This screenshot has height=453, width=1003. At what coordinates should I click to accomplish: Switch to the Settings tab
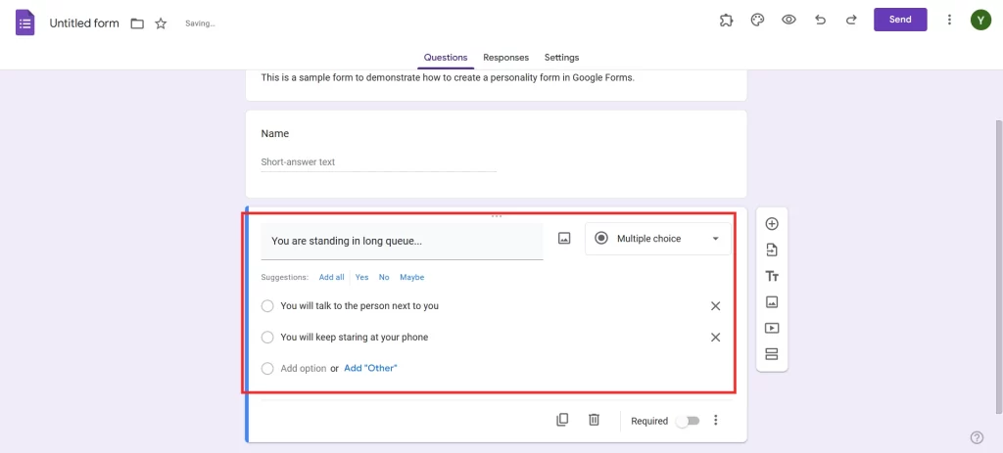tap(561, 58)
